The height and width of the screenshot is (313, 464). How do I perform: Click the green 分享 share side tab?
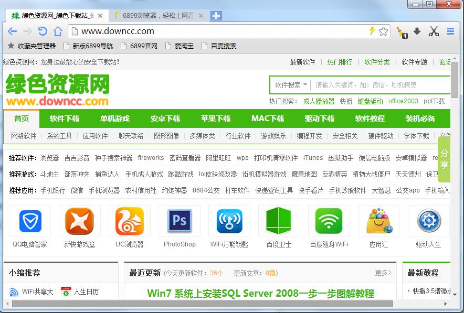(x=444, y=159)
